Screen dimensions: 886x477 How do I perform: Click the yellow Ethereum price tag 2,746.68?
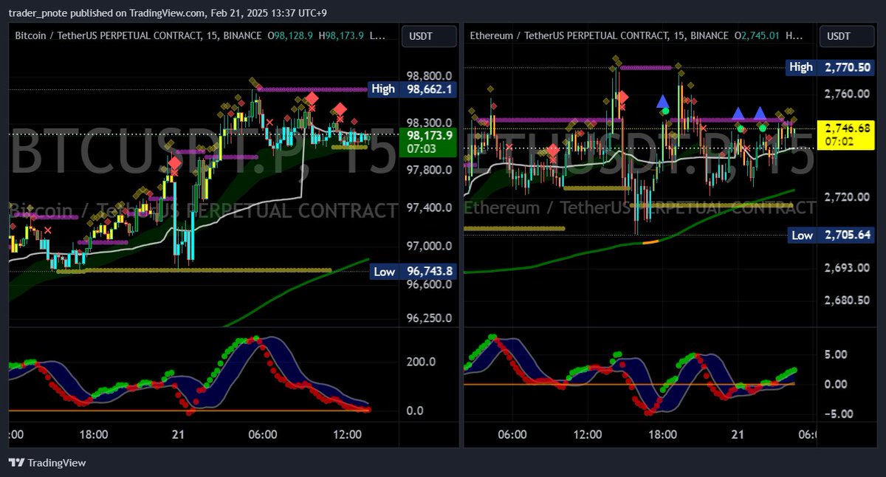tap(845, 134)
